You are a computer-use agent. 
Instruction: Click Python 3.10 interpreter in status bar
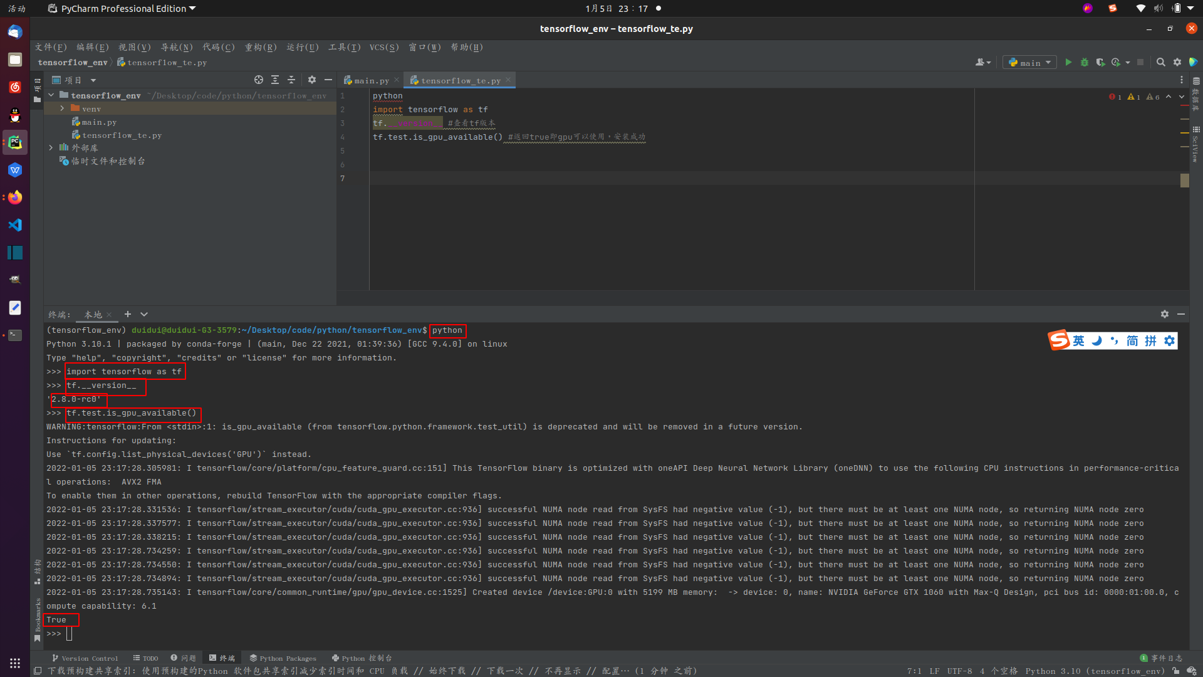pos(1095,671)
